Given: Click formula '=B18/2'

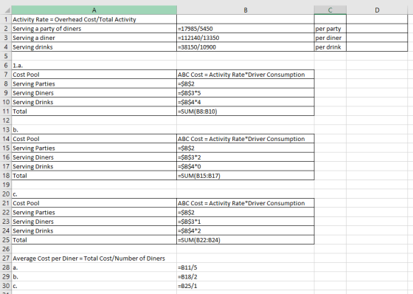Looking at the screenshot, I should pyautogui.click(x=245, y=276).
